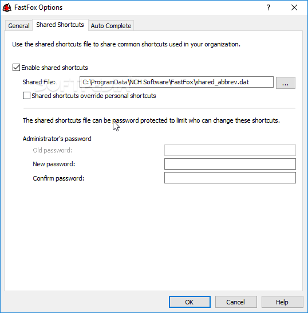Viewport: 308px width, 313px height.
Task: Open the Auto Complete tab
Action: [x=111, y=26]
